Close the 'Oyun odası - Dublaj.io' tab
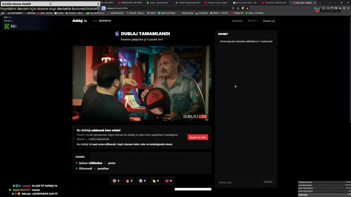Screen dimensions: 351x197 pyautogui.click(x=315, y=3)
